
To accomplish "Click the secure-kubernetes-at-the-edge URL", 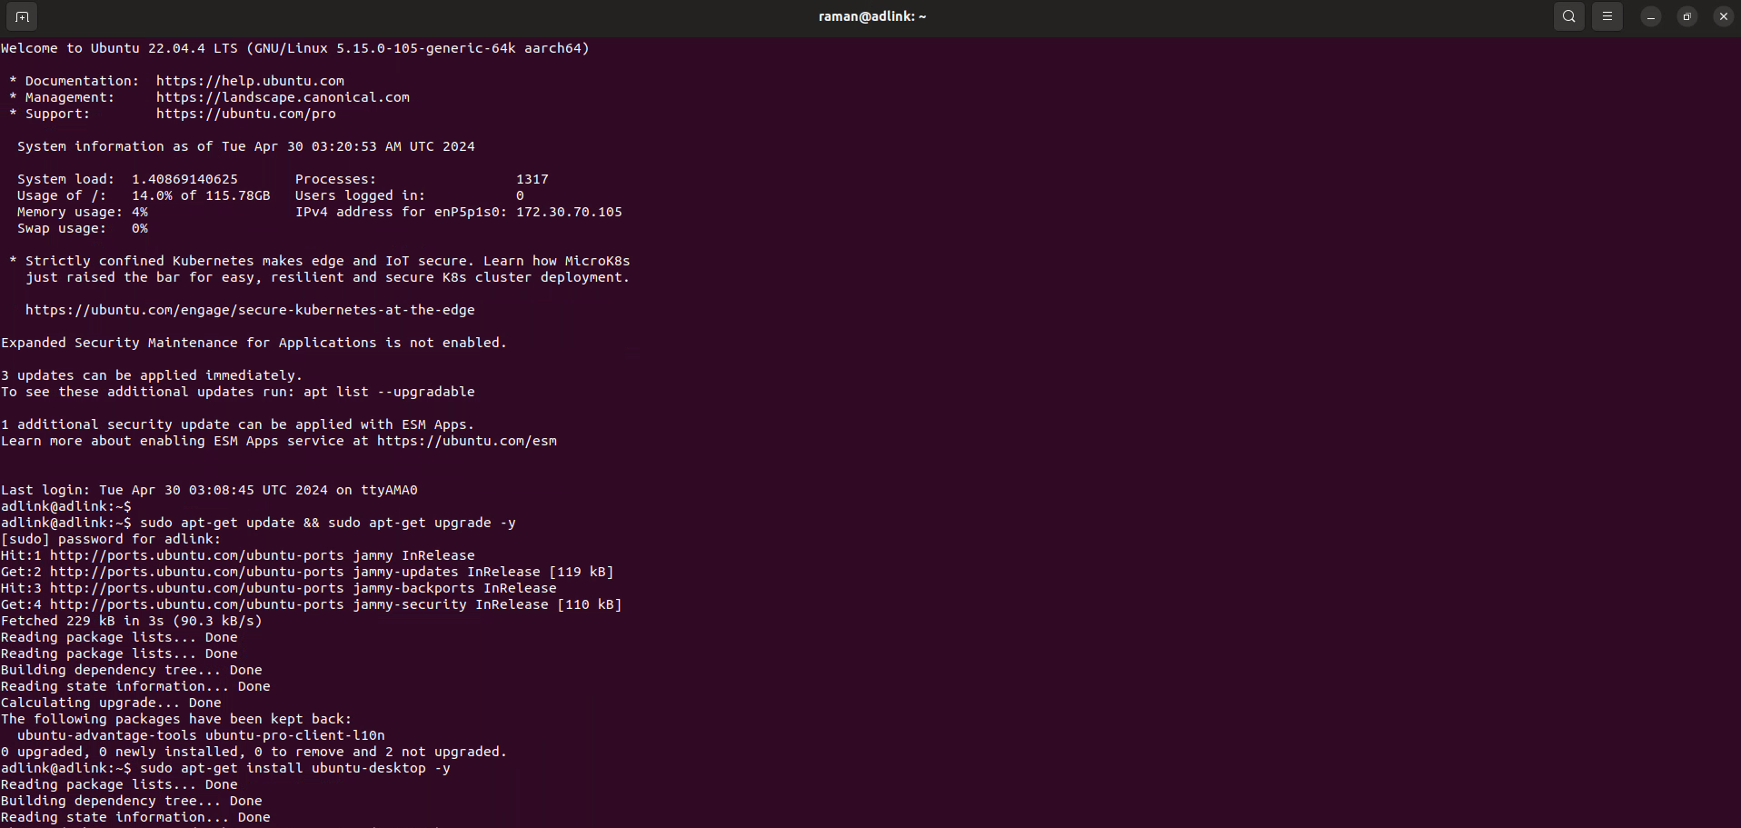I will tap(250, 310).
